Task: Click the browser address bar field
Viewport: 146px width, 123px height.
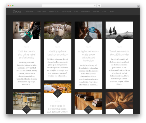Action: coord(69,6)
